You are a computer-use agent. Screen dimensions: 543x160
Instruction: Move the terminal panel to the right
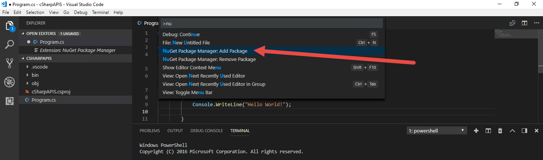pyautogui.click(x=525, y=131)
